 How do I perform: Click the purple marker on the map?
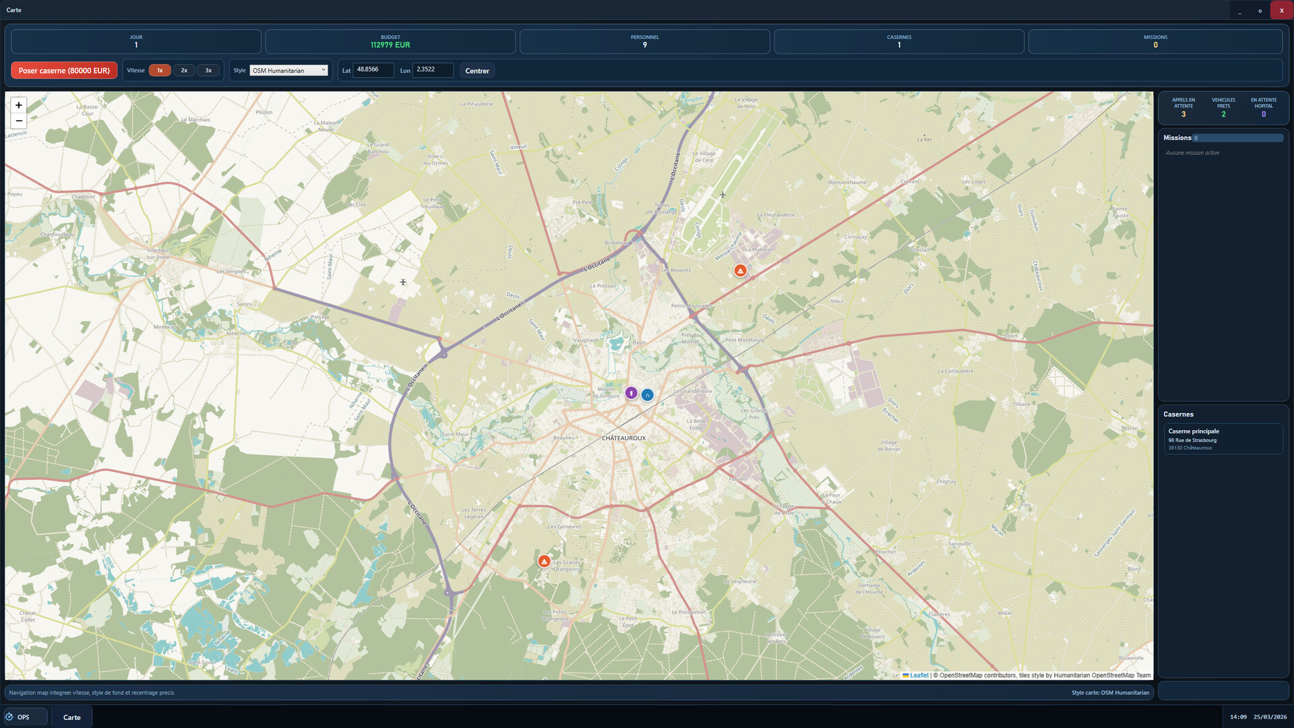pyautogui.click(x=631, y=393)
